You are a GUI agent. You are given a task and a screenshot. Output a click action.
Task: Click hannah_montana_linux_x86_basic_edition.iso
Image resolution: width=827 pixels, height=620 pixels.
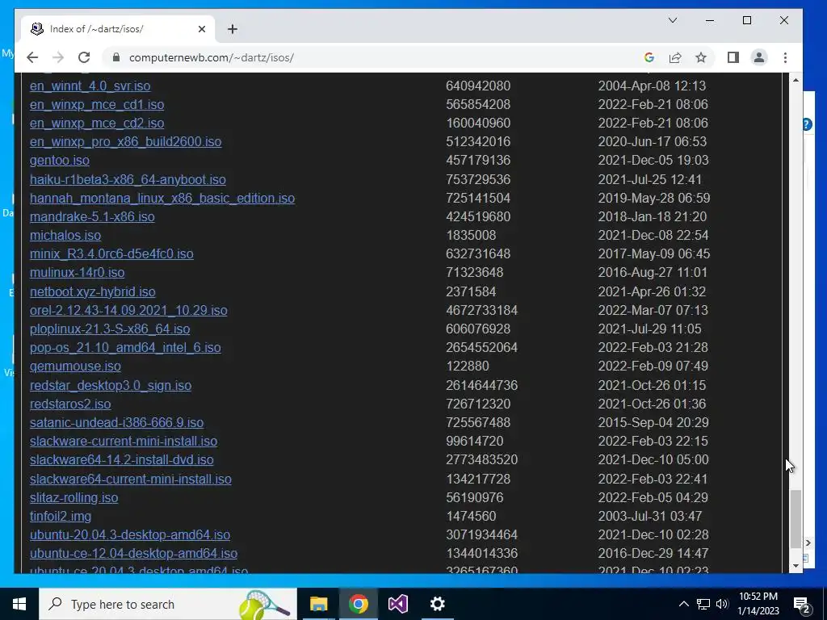click(162, 199)
